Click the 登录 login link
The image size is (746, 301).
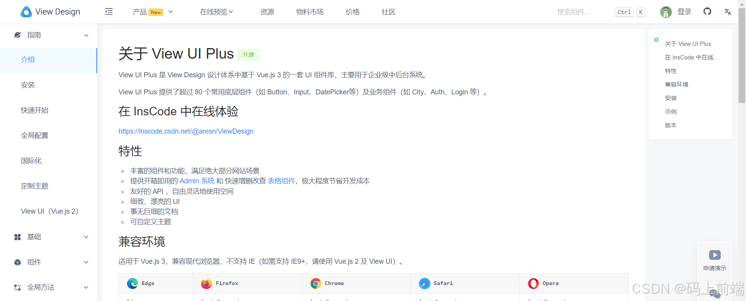[684, 12]
